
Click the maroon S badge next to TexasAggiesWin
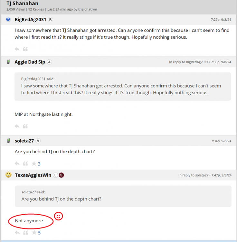point(61,175)
